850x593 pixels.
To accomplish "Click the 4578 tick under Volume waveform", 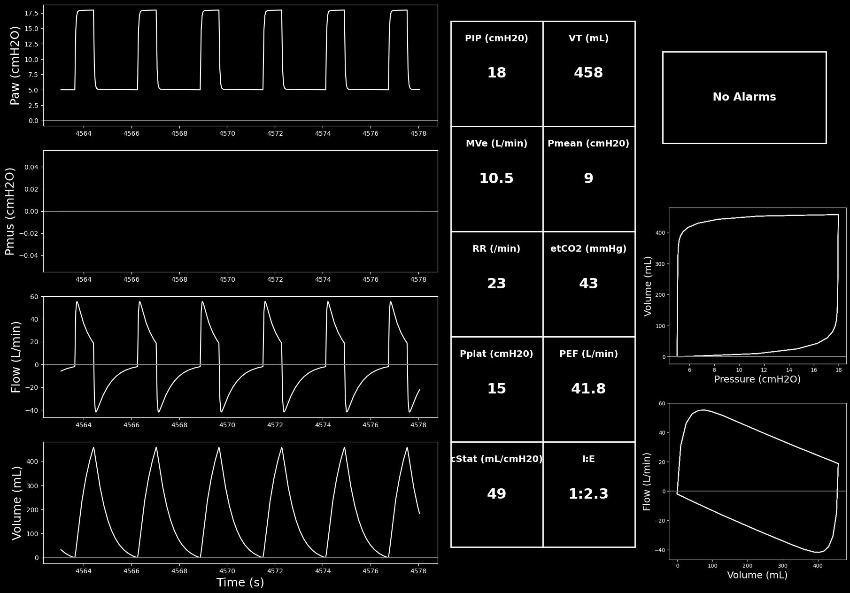I will coord(418,571).
